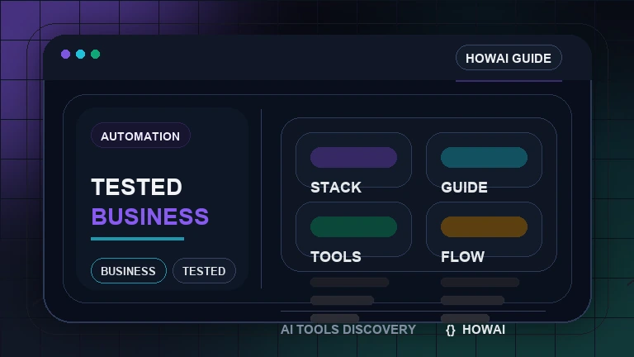Click the green window dot
This screenshot has height=357, width=634.
pyautogui.click(x=95, y=55)
